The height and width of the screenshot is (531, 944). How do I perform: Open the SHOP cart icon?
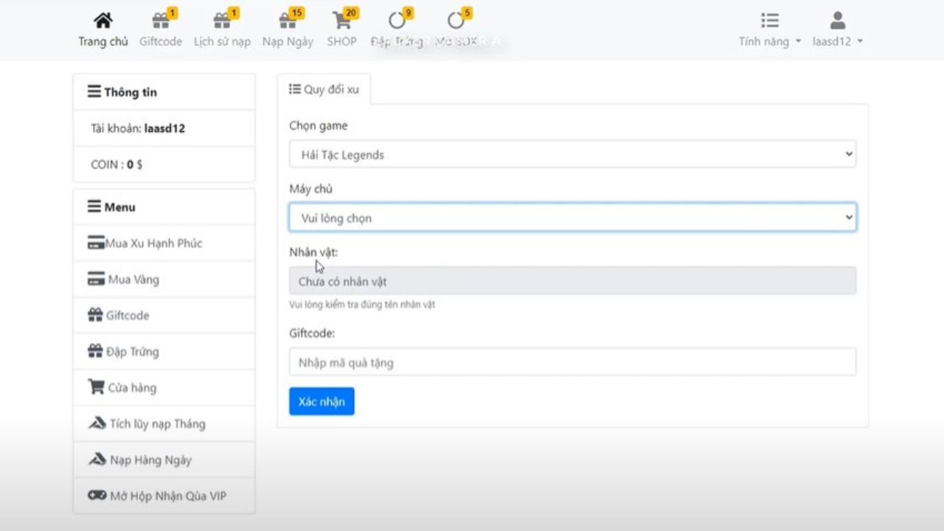341,21
